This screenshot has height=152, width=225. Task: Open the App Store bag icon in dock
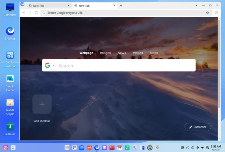[89, 147]
